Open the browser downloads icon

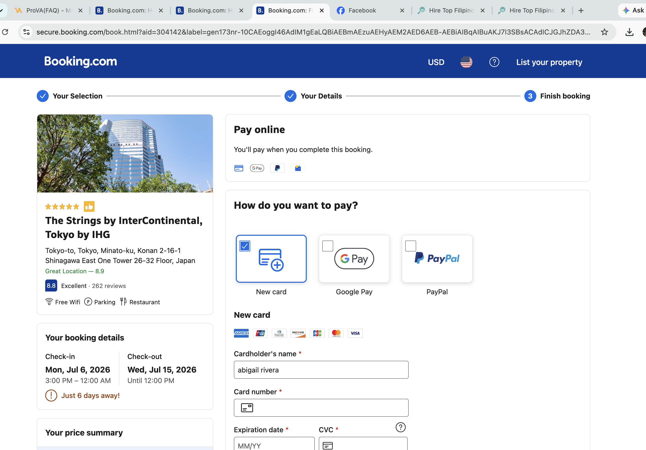(x=629, y=32)
